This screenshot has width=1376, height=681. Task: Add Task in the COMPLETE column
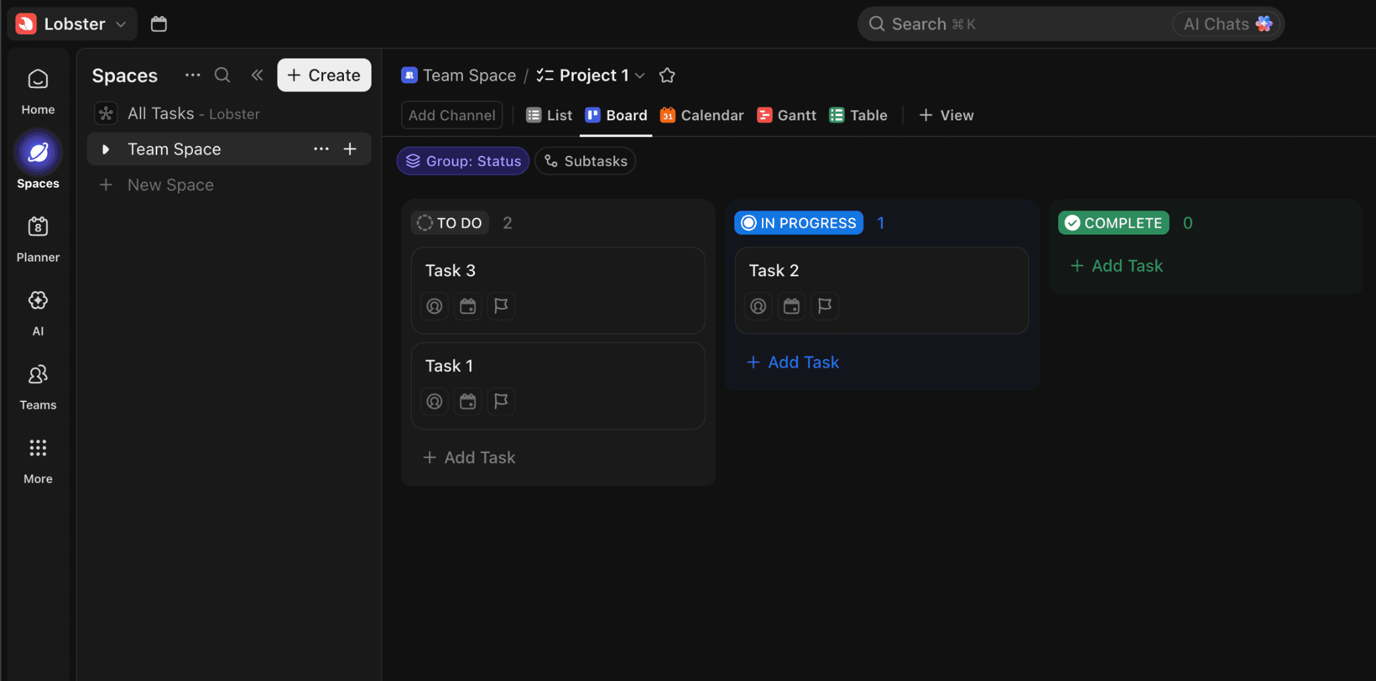tap(1117, 266)
